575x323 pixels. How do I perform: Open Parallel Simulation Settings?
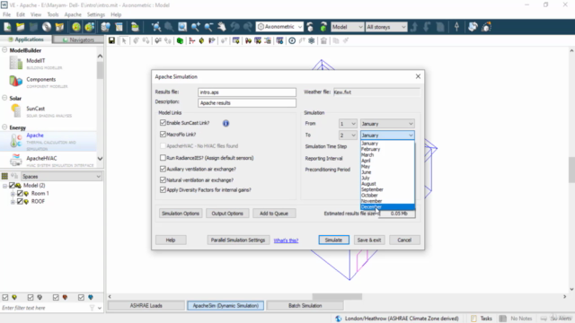click(x=238, y=240)
